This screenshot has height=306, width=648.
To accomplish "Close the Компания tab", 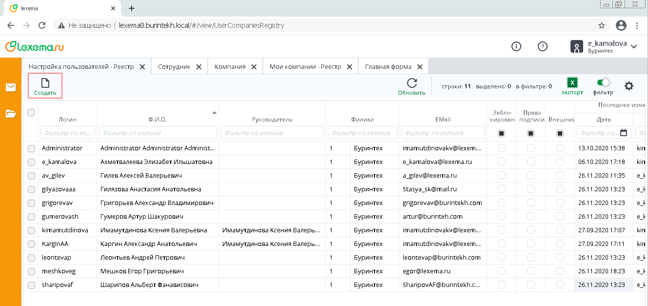I will pos(254,67).
